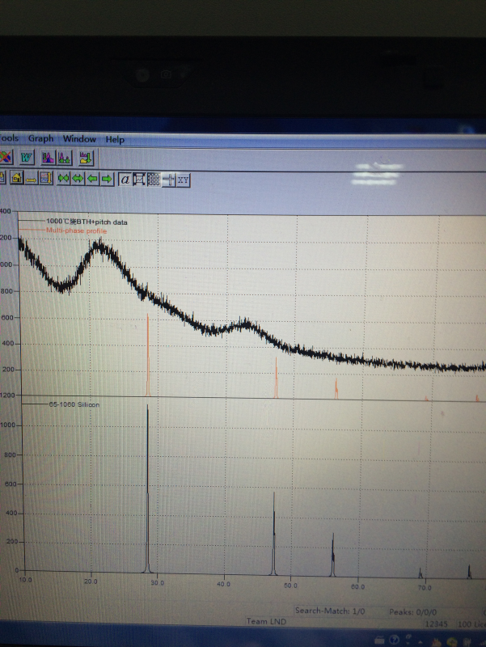486x647 pixels.
Task: Open the Help menu
Action: pyautogui.click(x=115, y=139)
